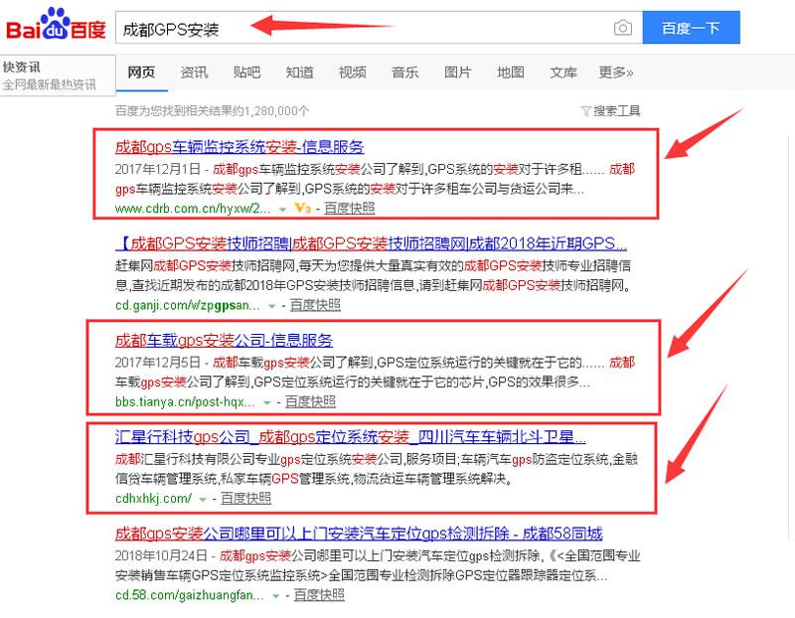
Task: Switch to the 音乐 tab
Action: [x=404, y=73]
